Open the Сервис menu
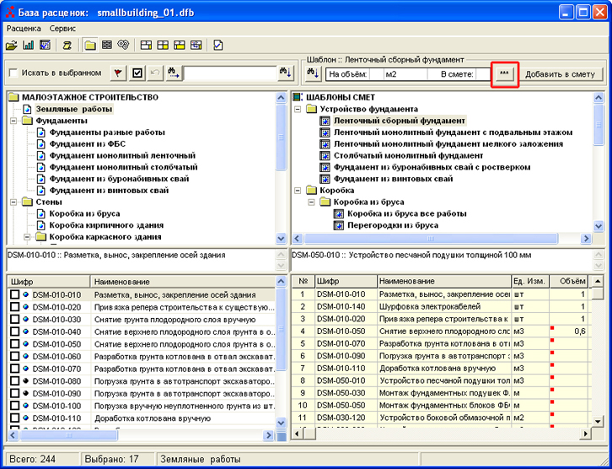Screen dimensions: 612x469 pyautogui.click(x=62, y=29)
